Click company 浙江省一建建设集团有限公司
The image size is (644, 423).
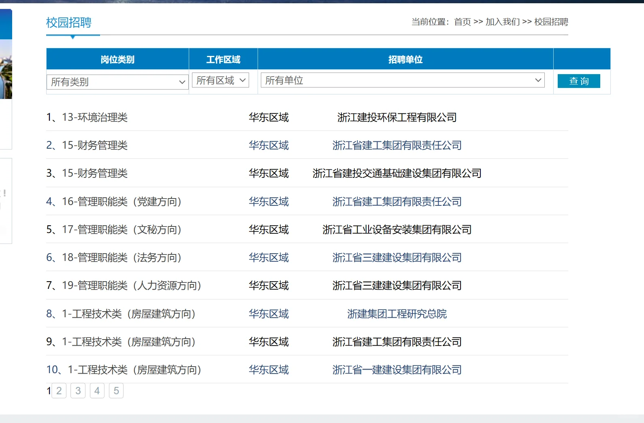[x=397, y=370]
